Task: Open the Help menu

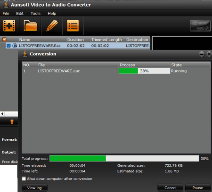Action: [52, 14]
